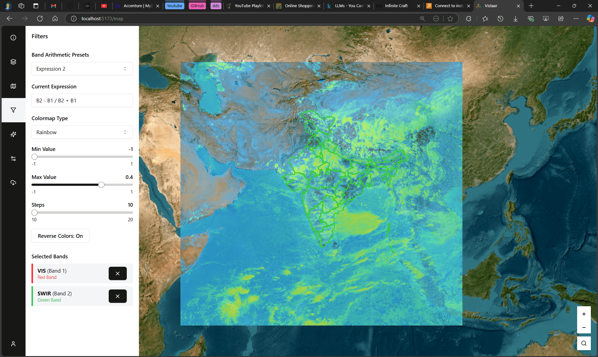Click the Current Expression input field
The height and width of the screenshot is (357, 598).
point(82,101)
